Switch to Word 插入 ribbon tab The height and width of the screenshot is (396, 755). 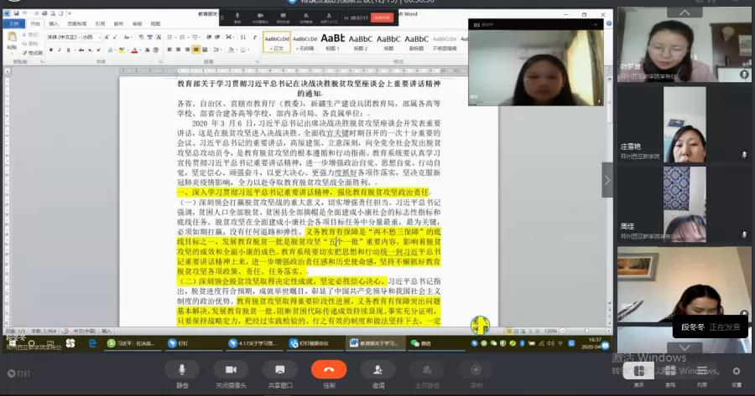54,23
